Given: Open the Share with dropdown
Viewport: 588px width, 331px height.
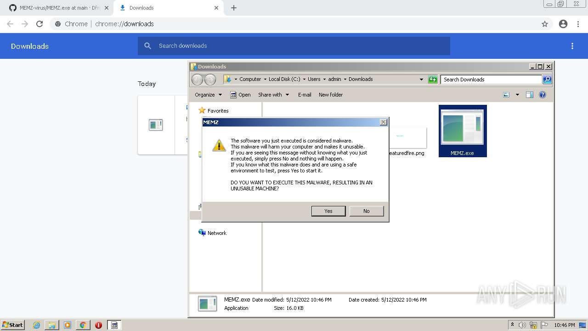Looking at the screenshot, I should pos(273,95).
